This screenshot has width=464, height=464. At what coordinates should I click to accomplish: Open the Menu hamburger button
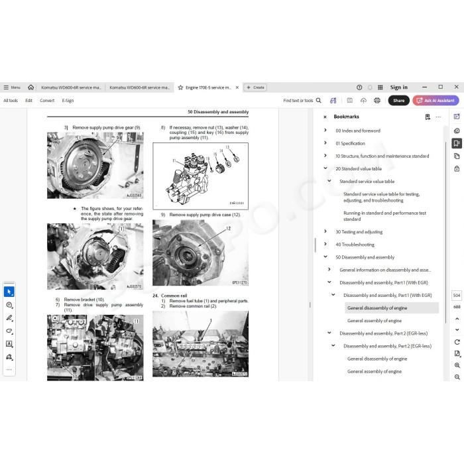pyautogui.click(x=12, y=87)
